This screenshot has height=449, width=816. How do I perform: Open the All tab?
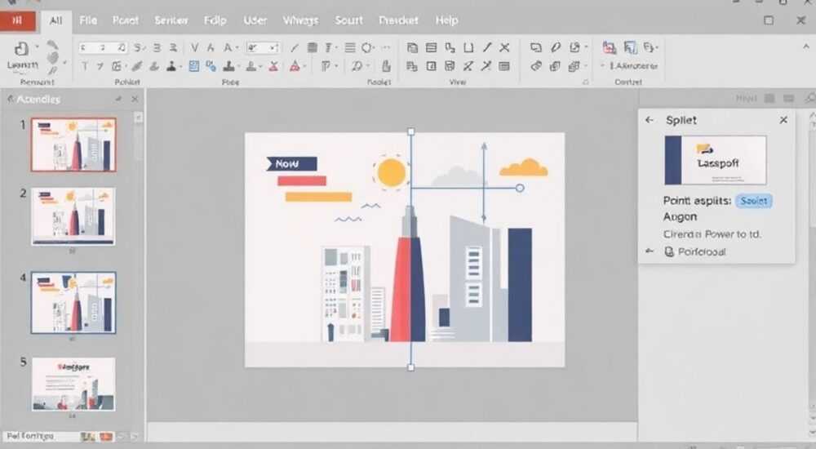click(x=55, y=21)
